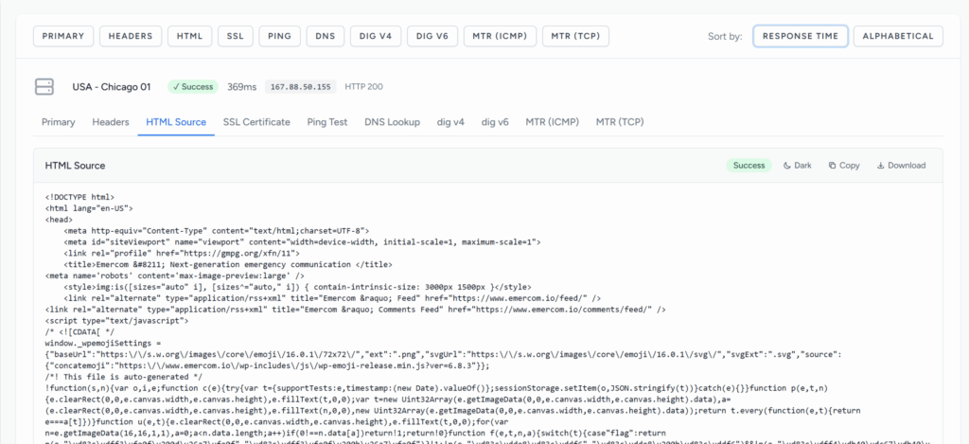The image size is (969, 444).
Task: Download the HTML source file
Action: click(901, 166)
